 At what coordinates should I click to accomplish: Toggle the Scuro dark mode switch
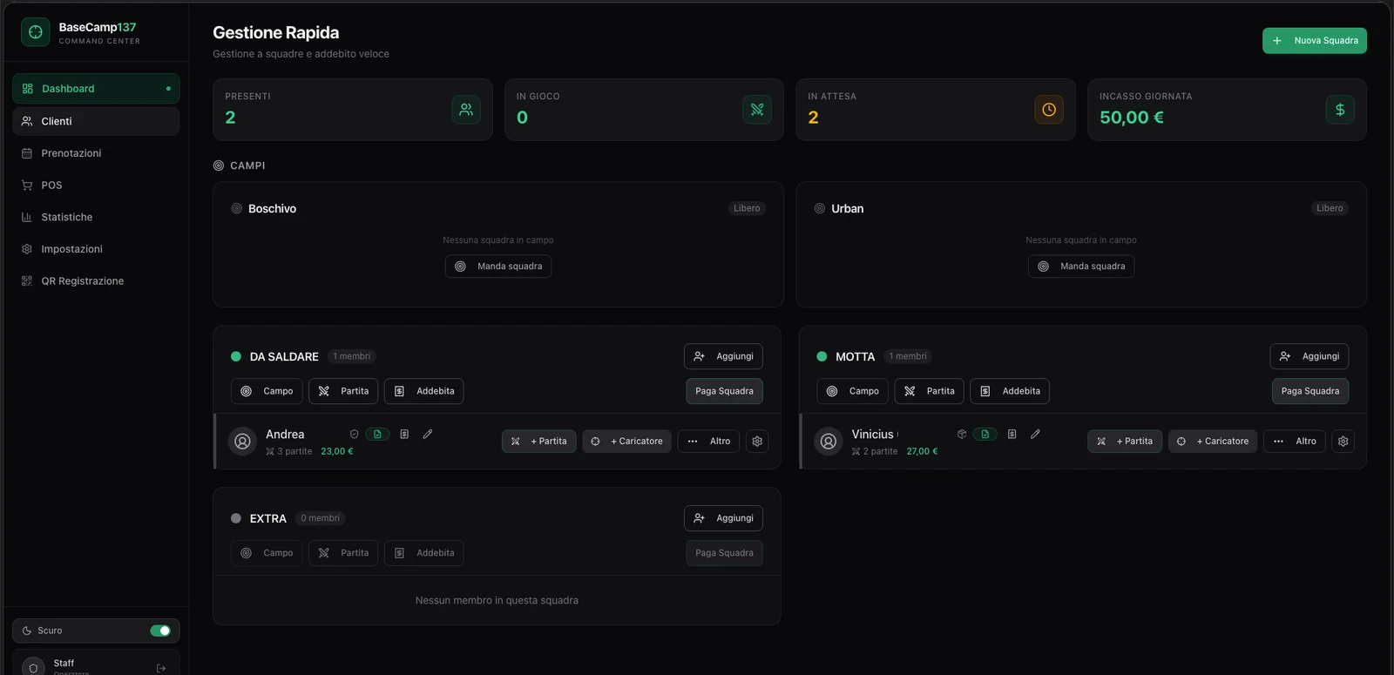point(160,631)
